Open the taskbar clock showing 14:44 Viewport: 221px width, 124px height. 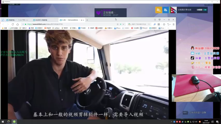(x=206, y=122)
